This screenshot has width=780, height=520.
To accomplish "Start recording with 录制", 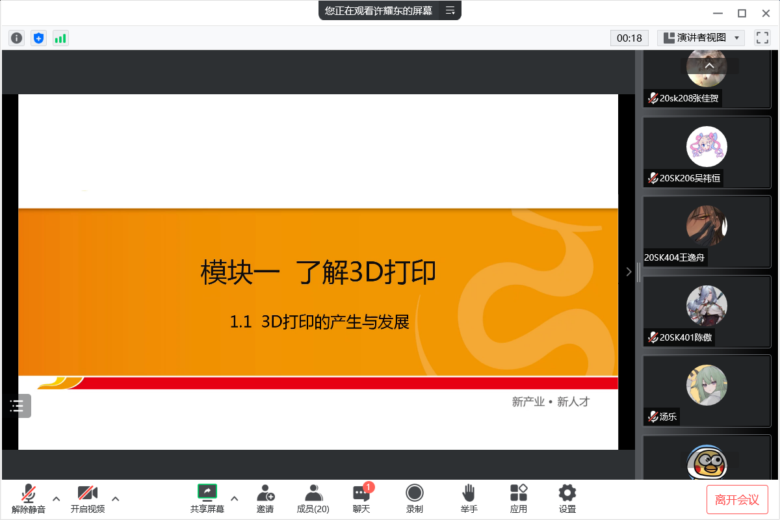I will pos(414,499).
